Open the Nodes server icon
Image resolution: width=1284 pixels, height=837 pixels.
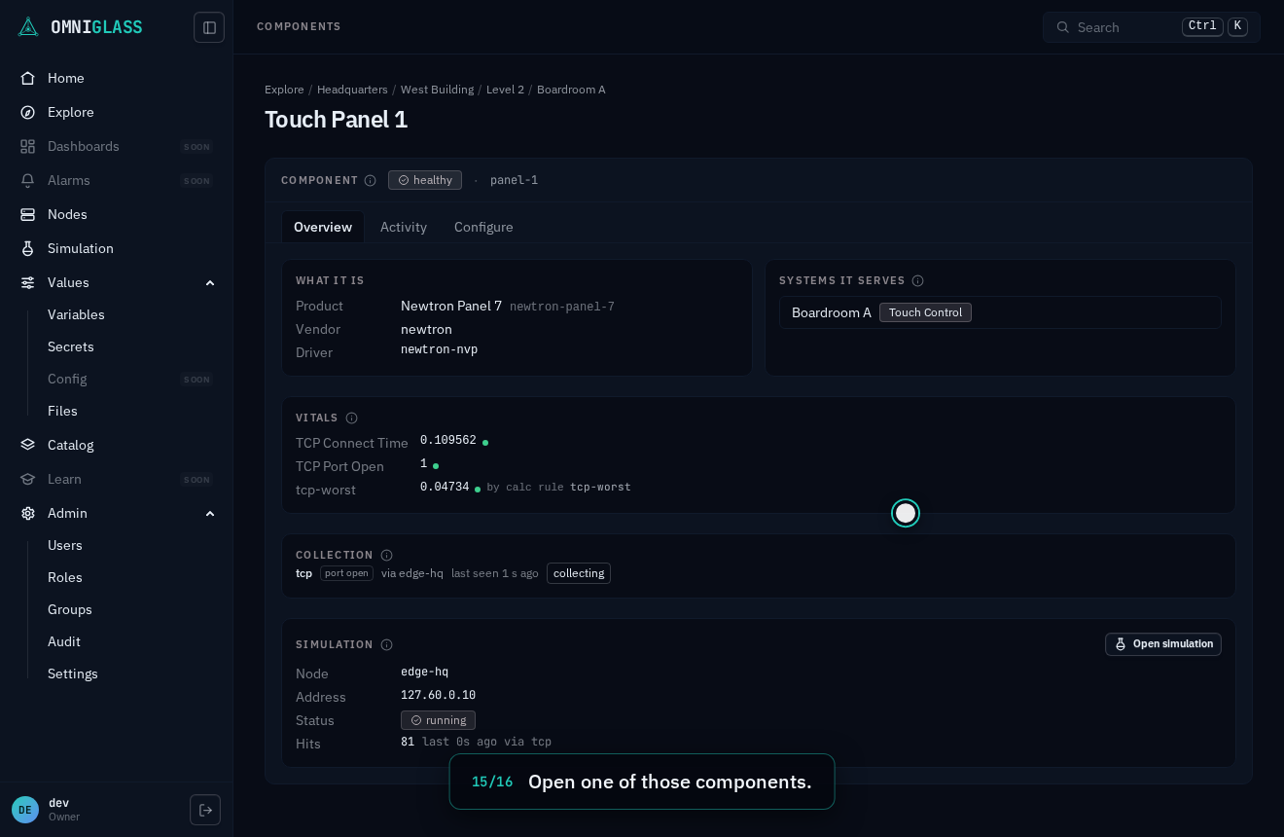point(28,214)
